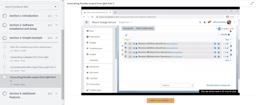Expand Section 1: Introduction chevron
This screenshot has width=256, height=105.
point(56,16)
